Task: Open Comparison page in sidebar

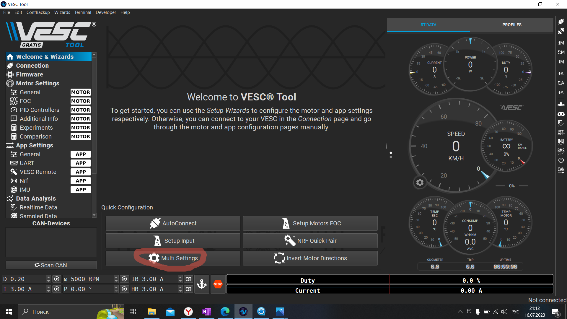Action: pyautogui.click(x=49, y=136)
